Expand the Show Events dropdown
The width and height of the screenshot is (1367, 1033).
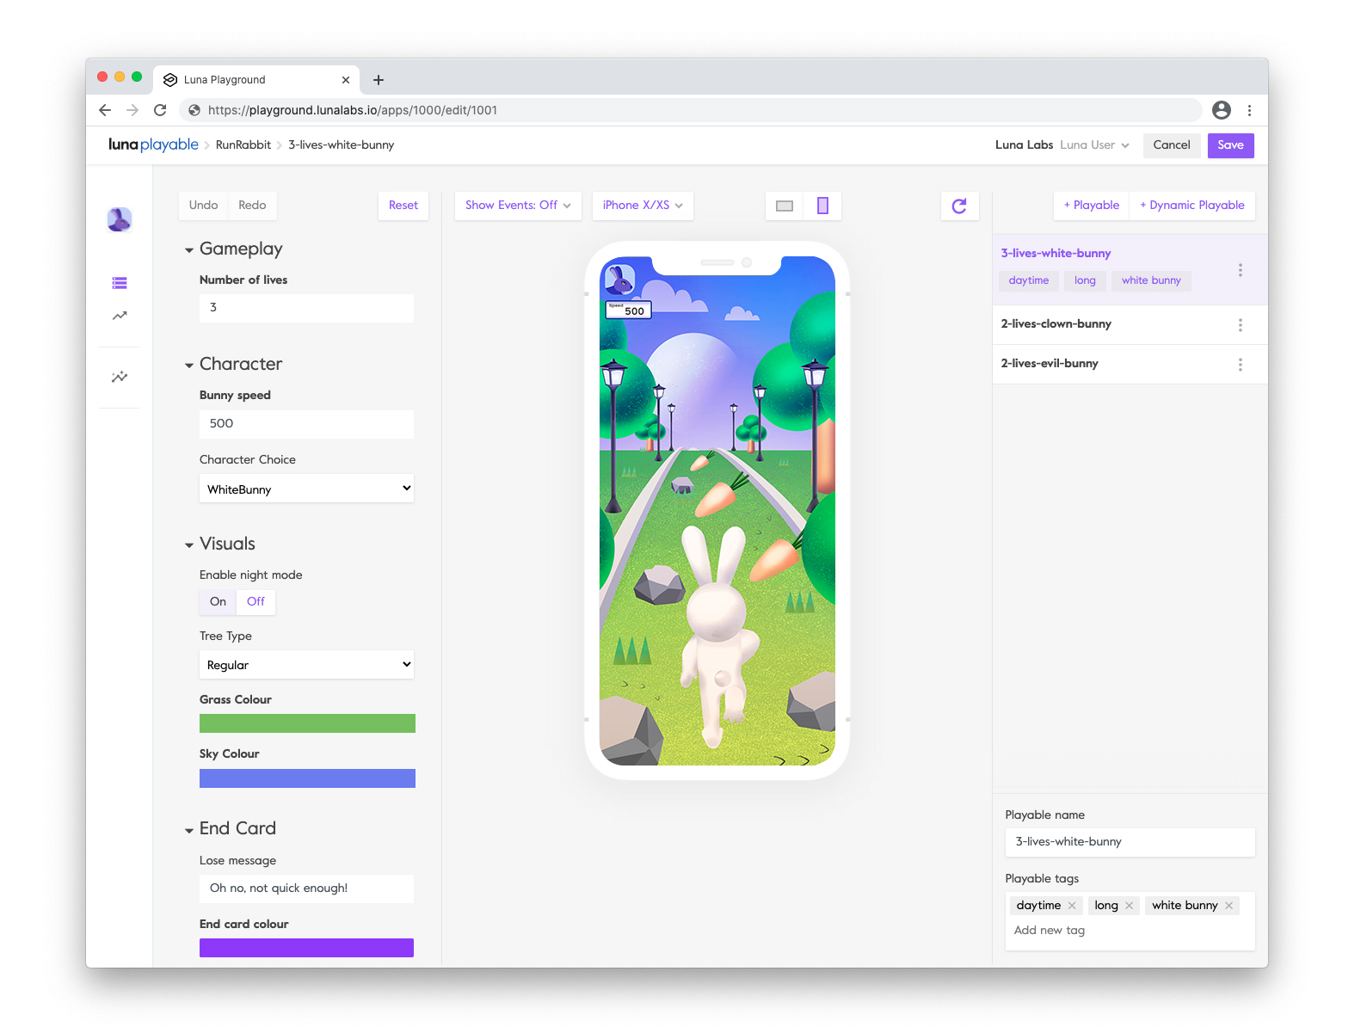coord(518,206)
